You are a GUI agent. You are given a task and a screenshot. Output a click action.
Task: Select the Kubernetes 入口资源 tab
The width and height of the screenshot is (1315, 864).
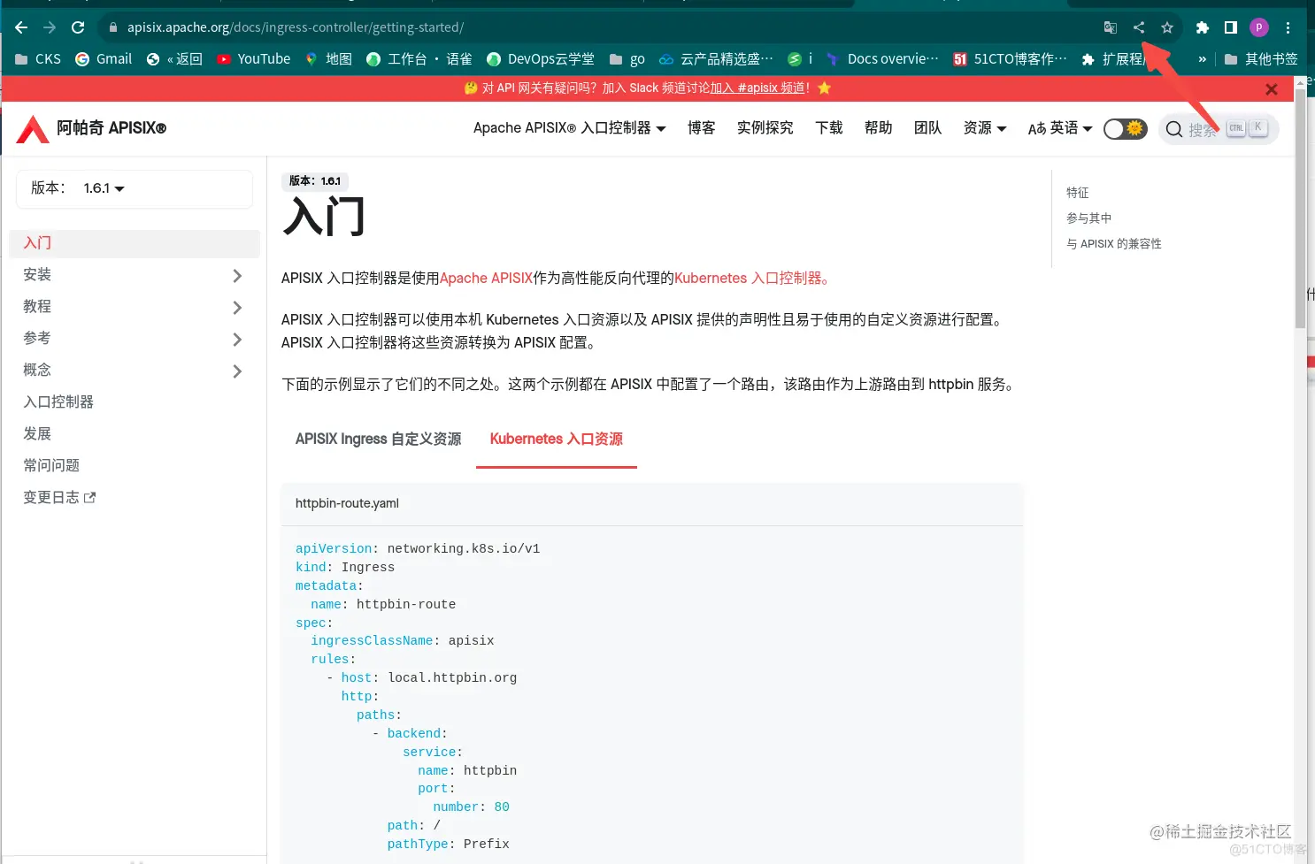[x=556, y=440]
